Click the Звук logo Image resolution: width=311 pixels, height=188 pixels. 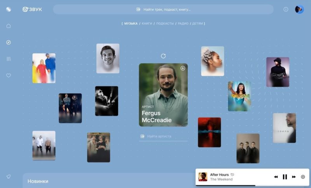[x=32, y=9]
